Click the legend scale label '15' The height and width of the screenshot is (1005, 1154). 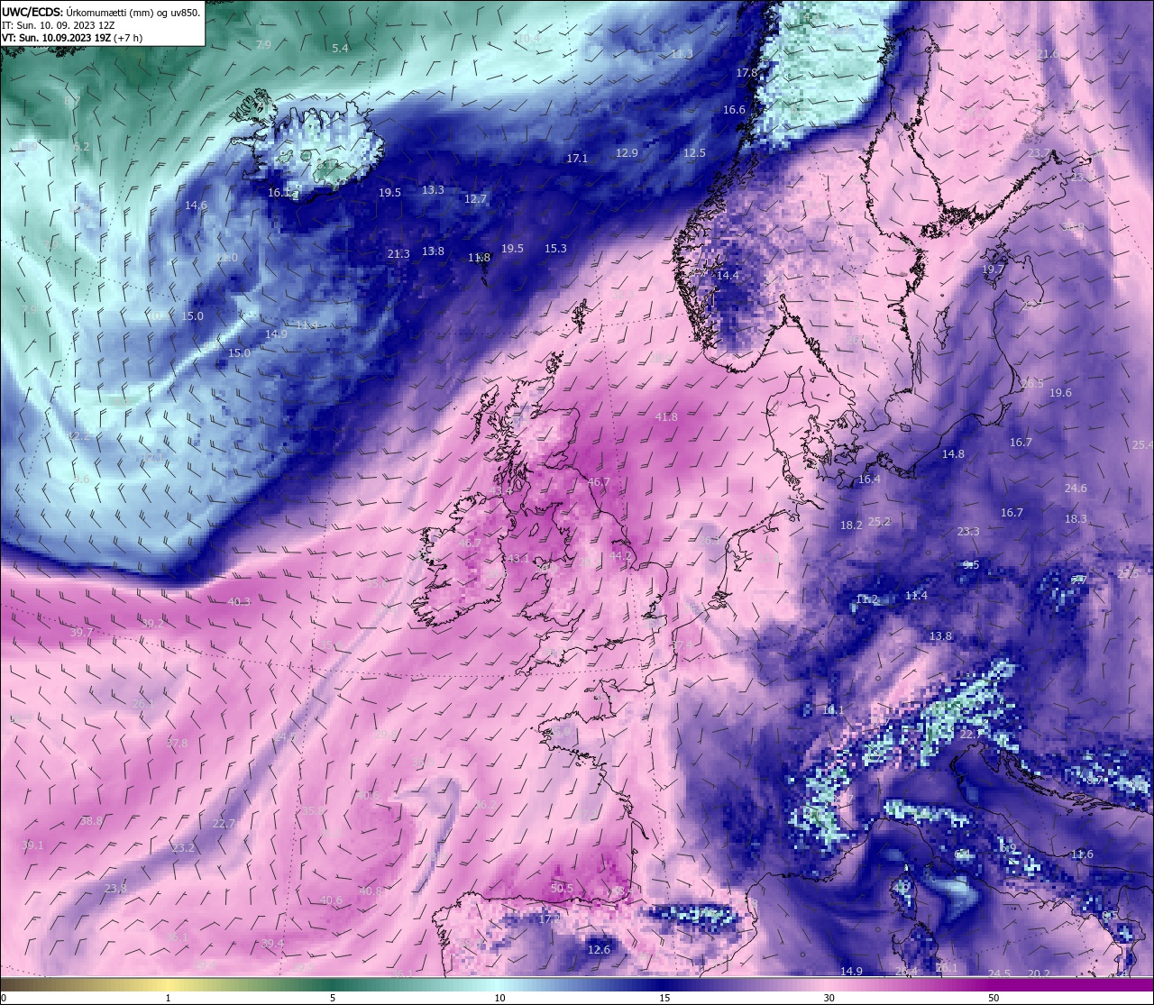point(664,998)
